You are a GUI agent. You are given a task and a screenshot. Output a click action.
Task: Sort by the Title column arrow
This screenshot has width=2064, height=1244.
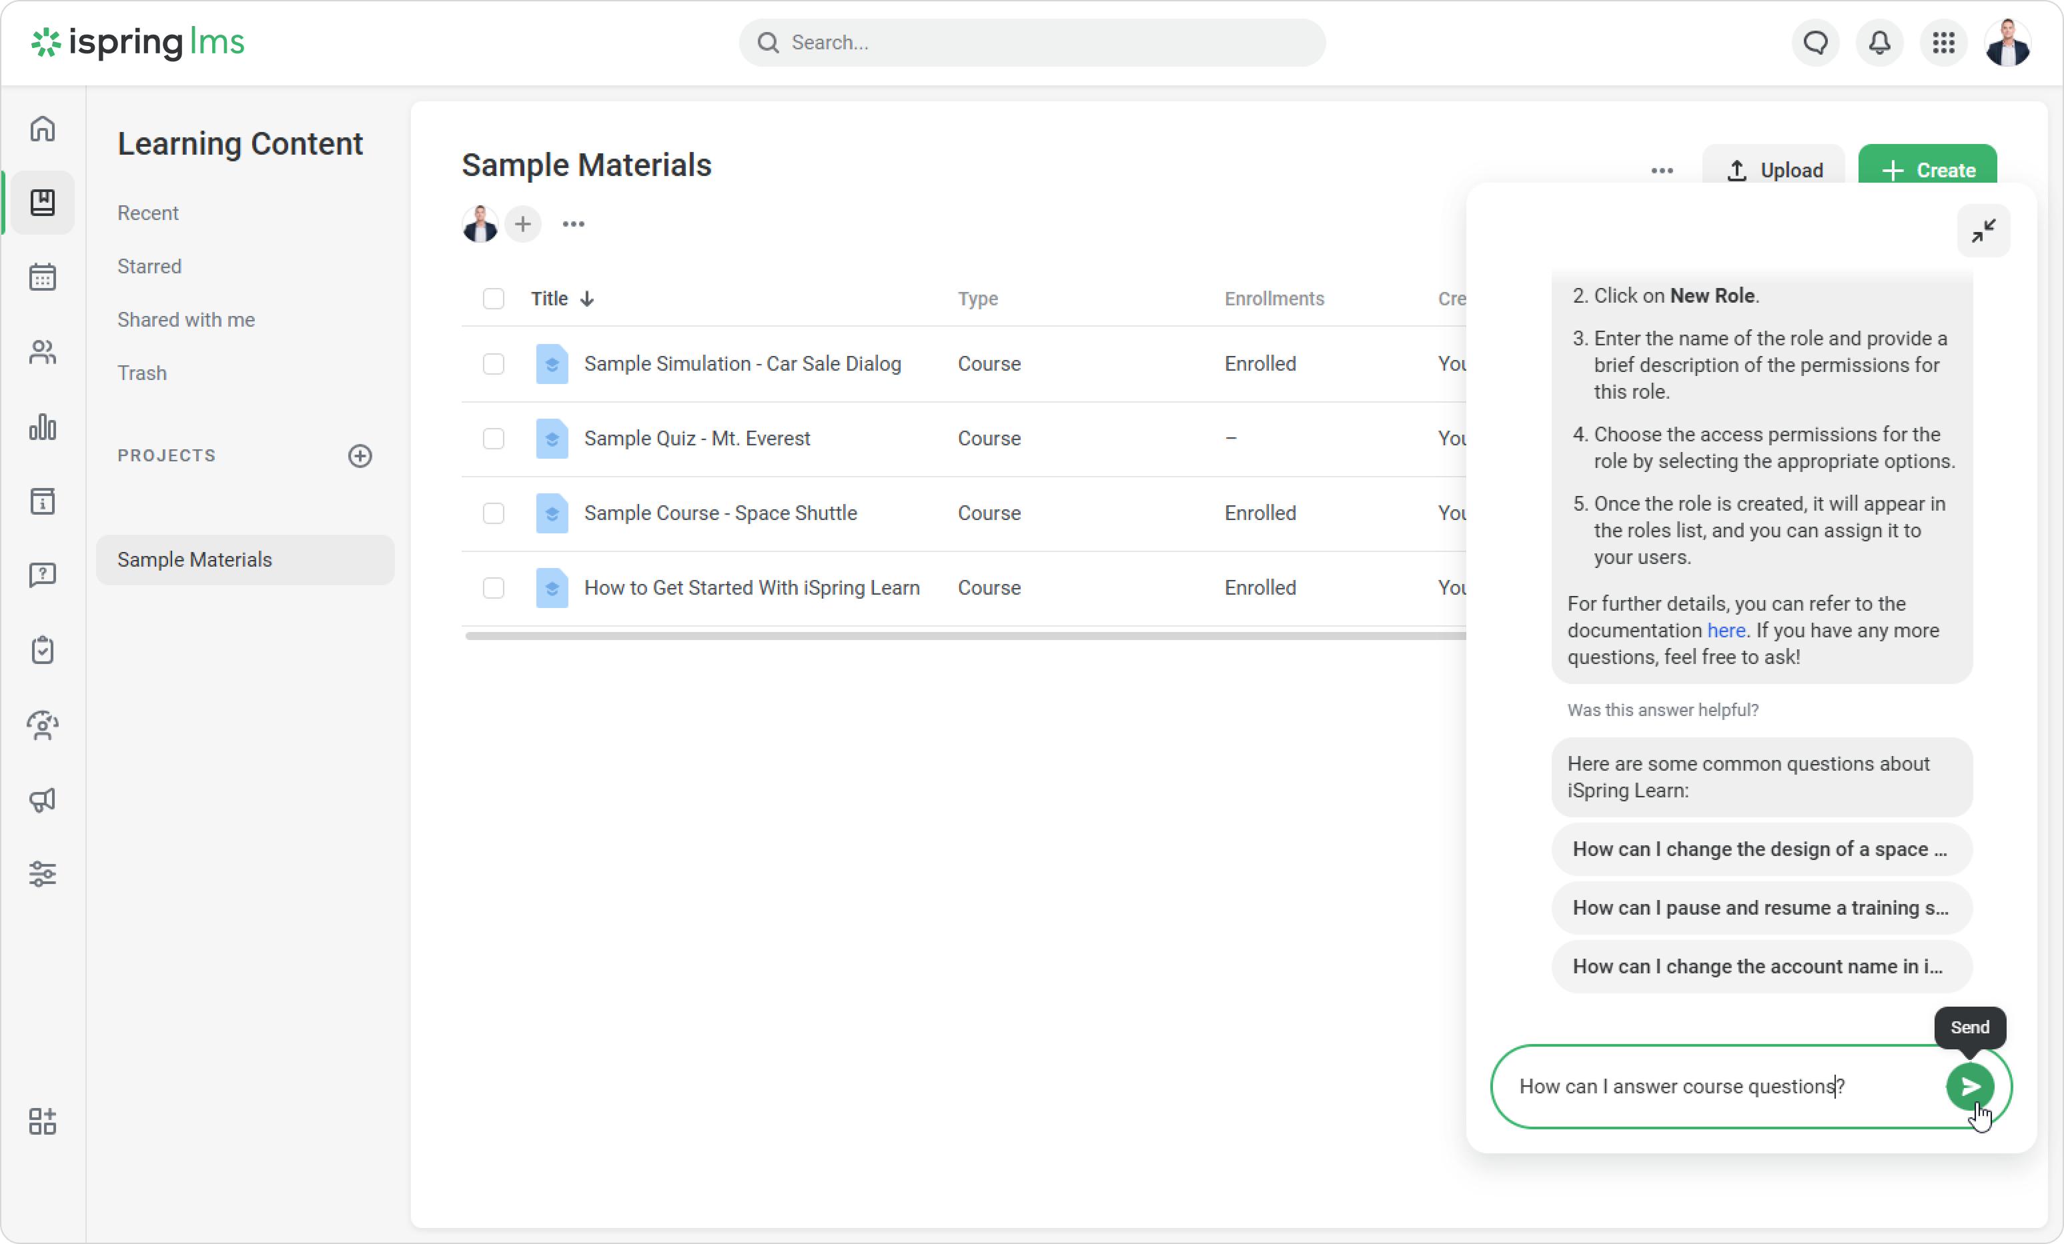587,299
